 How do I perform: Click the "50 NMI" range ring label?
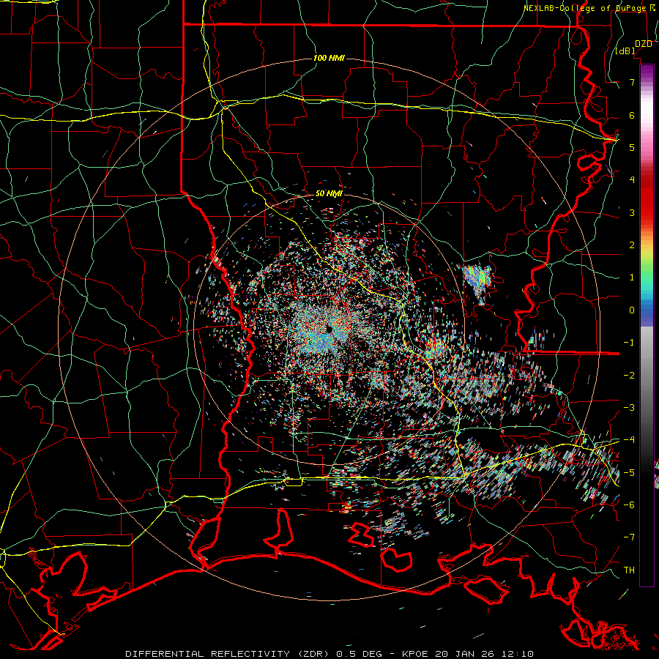[329, 194]
